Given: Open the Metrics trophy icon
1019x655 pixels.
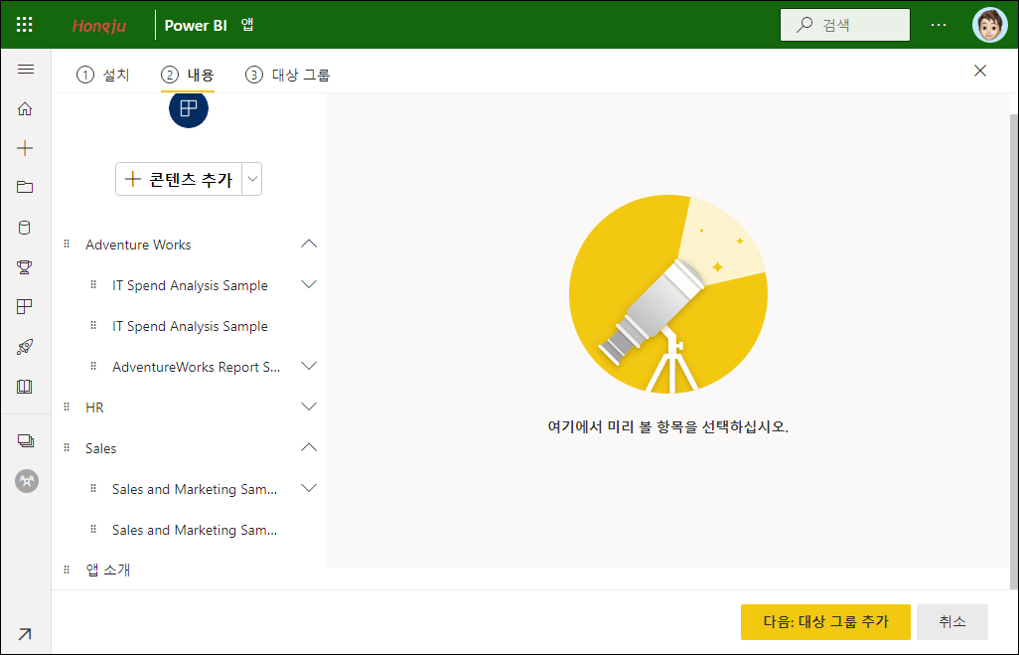Looking at the screenshot, I should click(25, 266).
